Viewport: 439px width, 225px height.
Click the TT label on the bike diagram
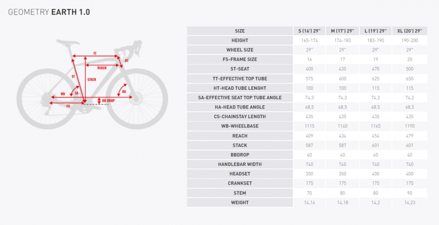coord(95,53)
